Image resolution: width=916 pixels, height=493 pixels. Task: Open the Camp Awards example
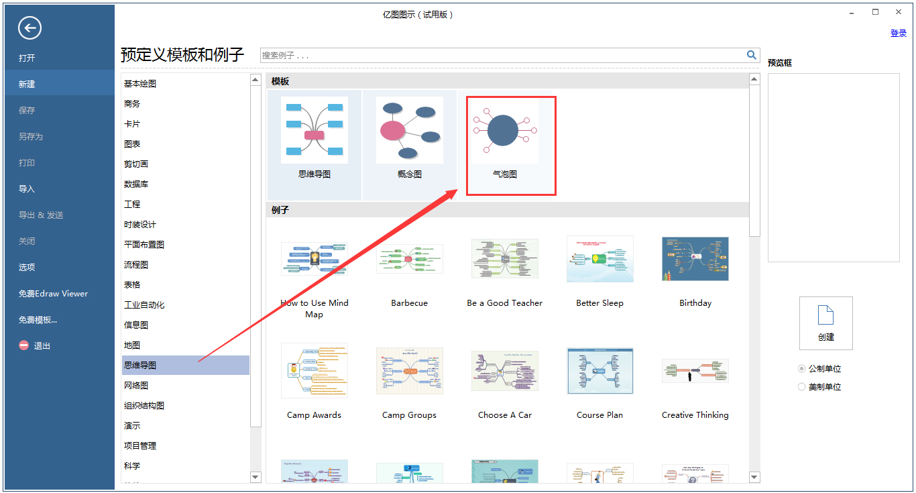point(314,371)
